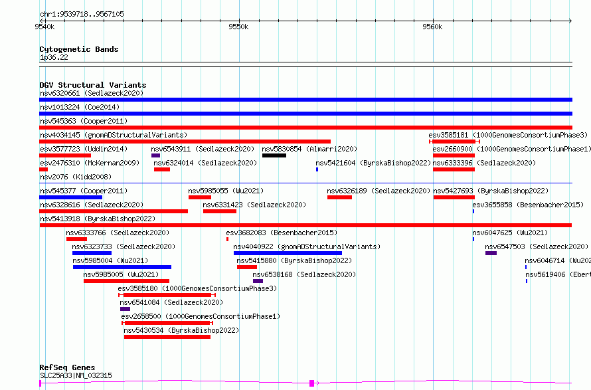Click nsv5985055 (Wu2021) label
Image resolution: width=591 pixels, height=390 pixels.
click(226, 191)
